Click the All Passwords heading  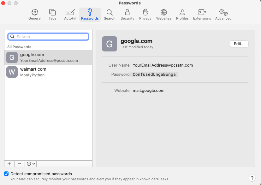click(19, 47)
